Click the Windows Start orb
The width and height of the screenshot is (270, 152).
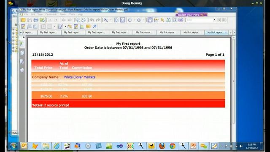(x=13, y=146)
